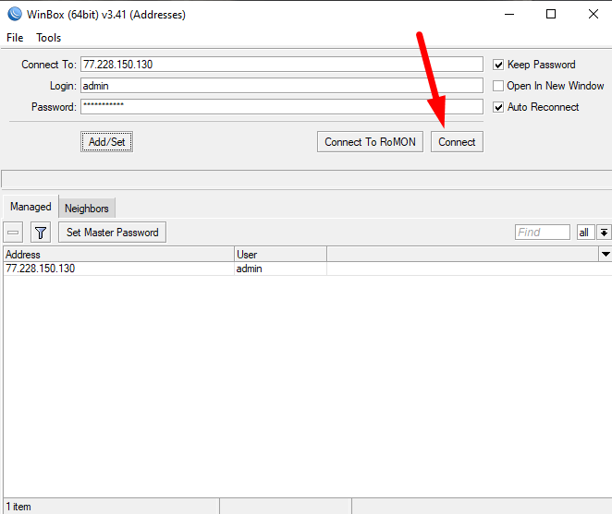Open the Tools menu
612x514 pixels.
pyautogui.click(x=48, y=38)
